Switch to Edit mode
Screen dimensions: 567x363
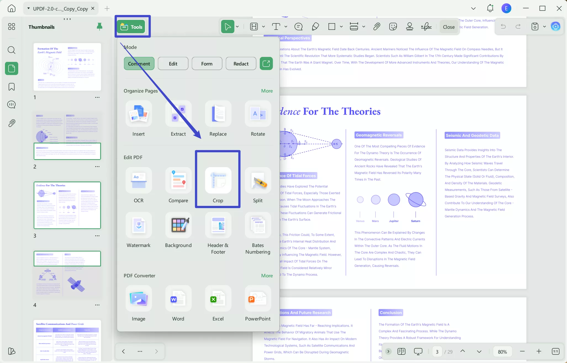173,63
